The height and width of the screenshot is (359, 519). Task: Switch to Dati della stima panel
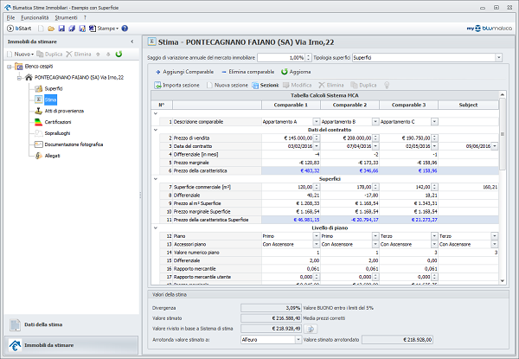pyautogui.click(x=43, y=324)
